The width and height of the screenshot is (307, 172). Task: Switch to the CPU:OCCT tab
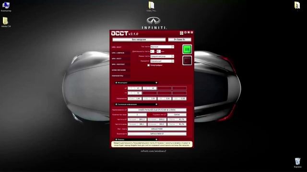[120, 47]
